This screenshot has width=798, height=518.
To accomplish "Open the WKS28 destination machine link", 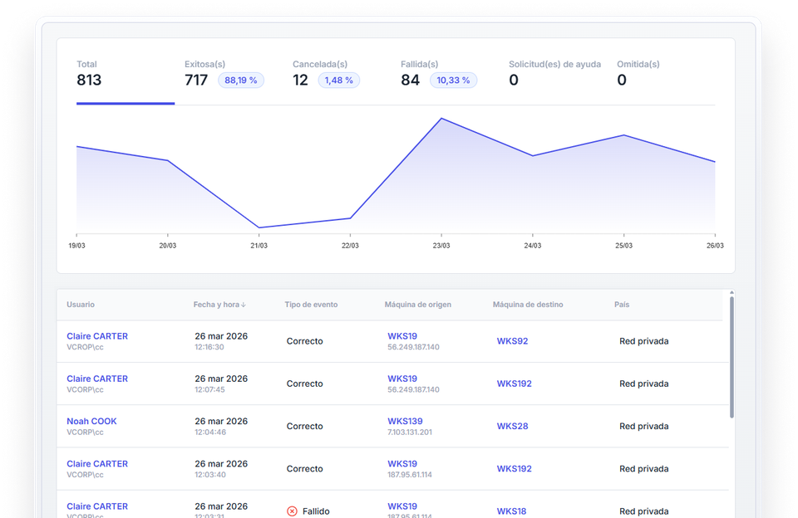I will 513,426.
